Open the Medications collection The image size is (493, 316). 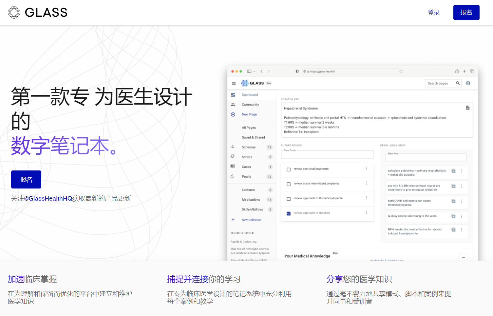point(251,199)
